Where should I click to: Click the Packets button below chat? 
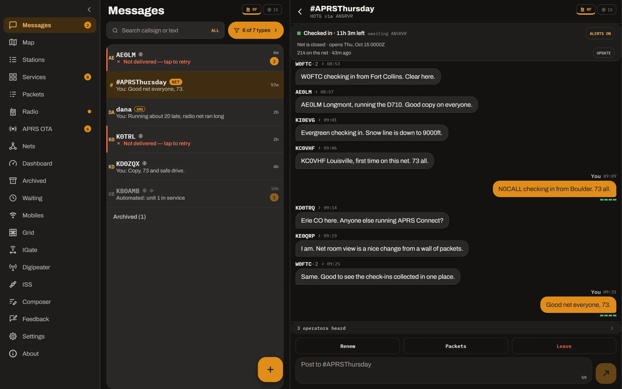[455, 346]
